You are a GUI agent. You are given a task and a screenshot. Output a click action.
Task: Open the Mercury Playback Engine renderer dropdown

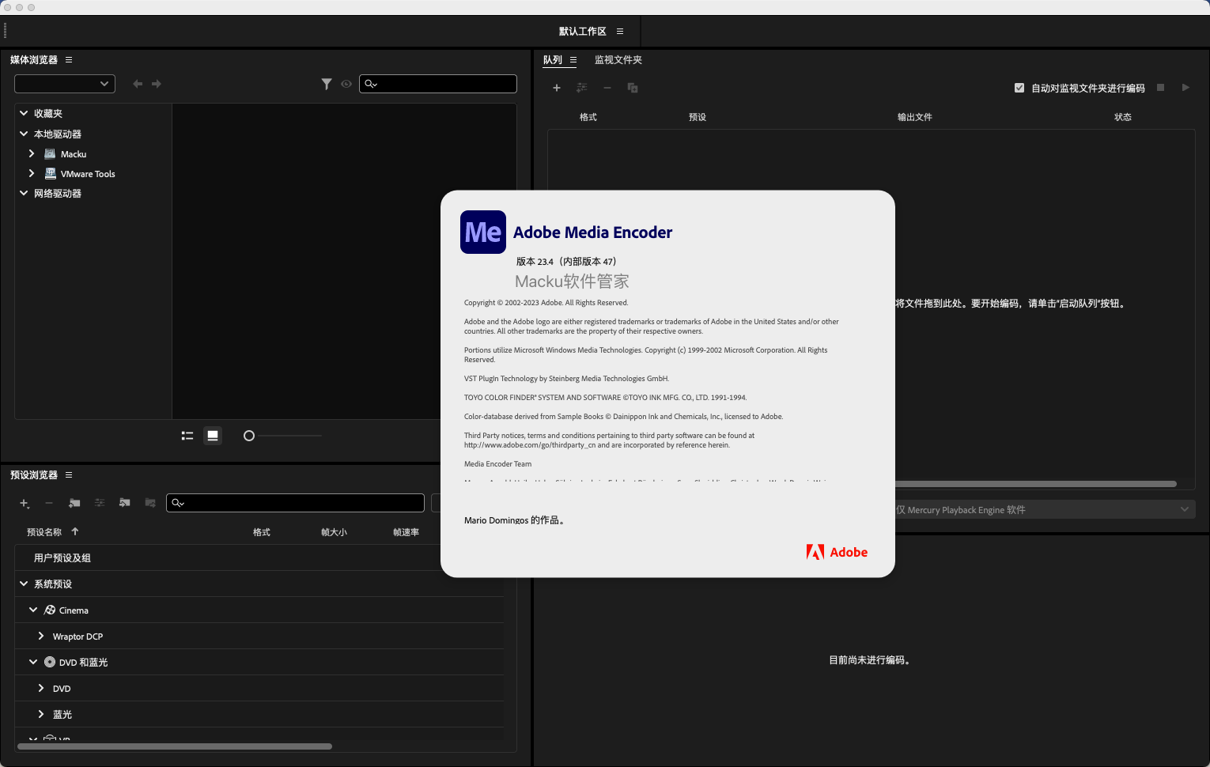[x=1045, y=510]
